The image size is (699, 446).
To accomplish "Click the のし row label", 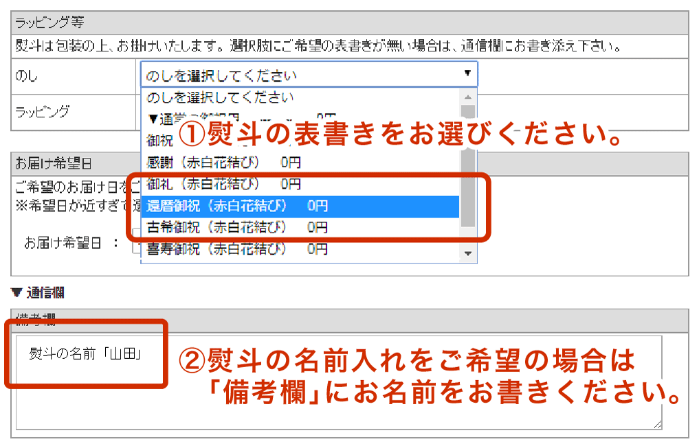I will [x=26, y=76].
